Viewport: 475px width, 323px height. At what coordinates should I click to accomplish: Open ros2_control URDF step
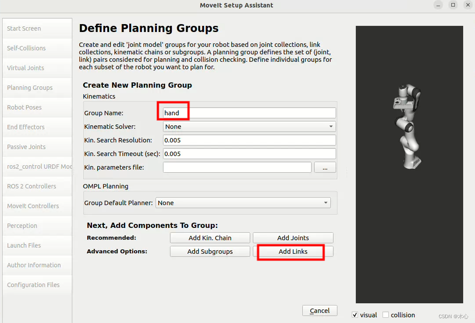click(37, 167)
